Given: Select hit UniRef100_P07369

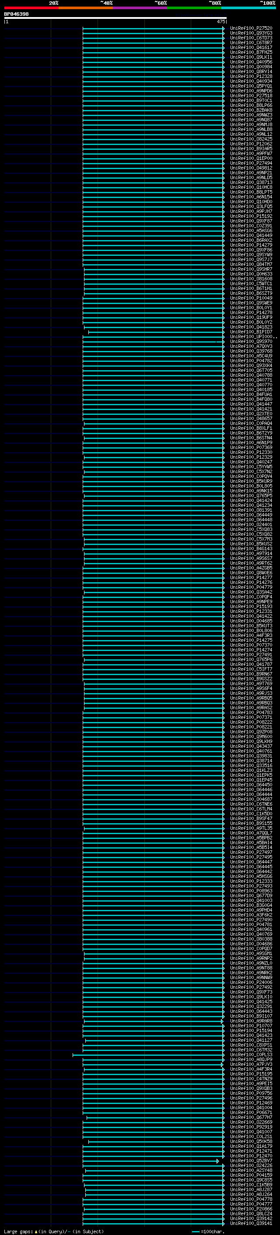Looking at the screenshot, I should 251,447.
